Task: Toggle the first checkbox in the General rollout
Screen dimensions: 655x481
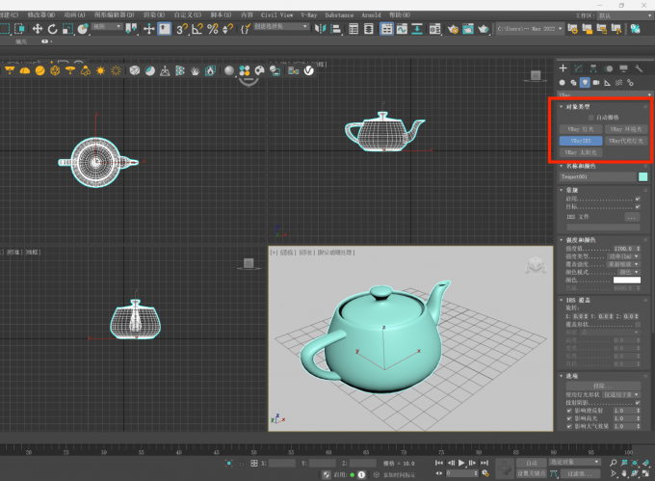Action: point(638,199)
